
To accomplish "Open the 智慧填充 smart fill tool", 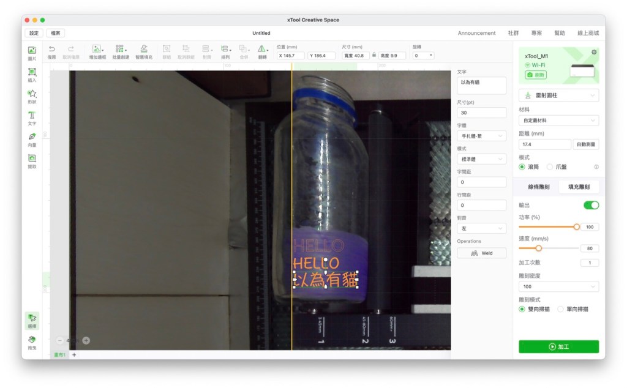I will [144, 49].
